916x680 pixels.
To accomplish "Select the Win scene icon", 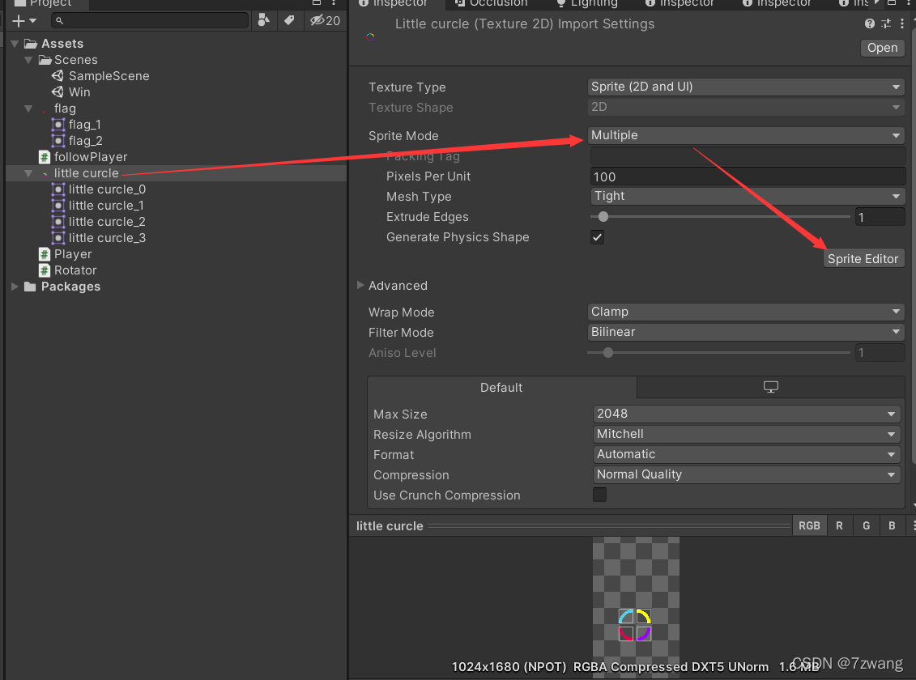I will coord(58,92).
